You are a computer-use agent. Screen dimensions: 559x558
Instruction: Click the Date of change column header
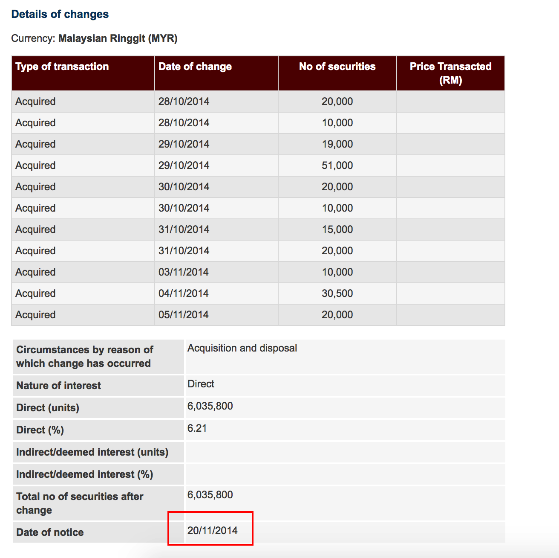click(x=195, y=67)
